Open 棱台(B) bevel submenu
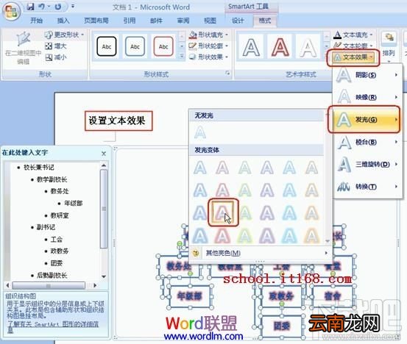Screen dimensions: 407x344 click(x=367, y=142)
